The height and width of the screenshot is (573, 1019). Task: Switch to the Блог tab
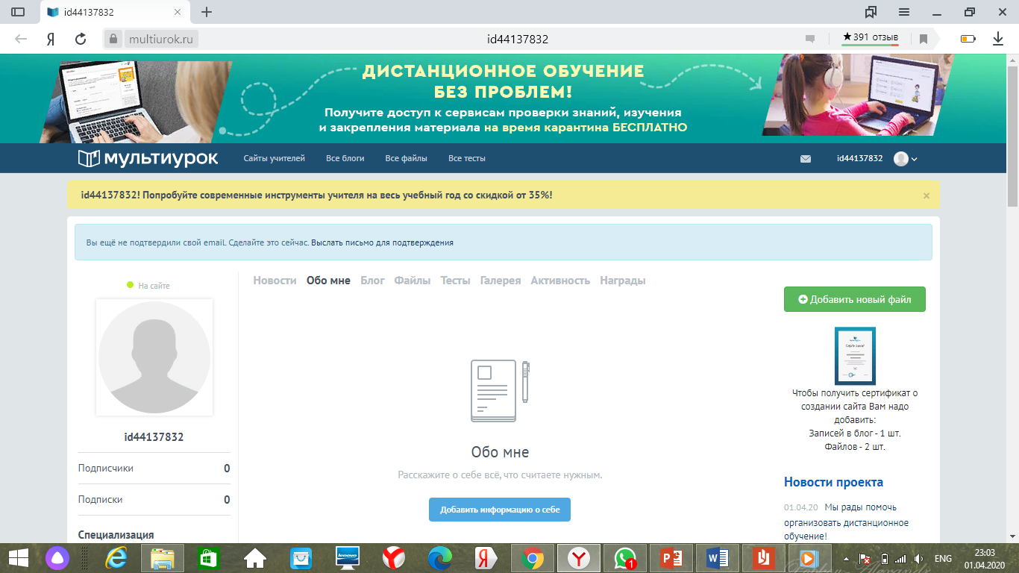(372, 281)
